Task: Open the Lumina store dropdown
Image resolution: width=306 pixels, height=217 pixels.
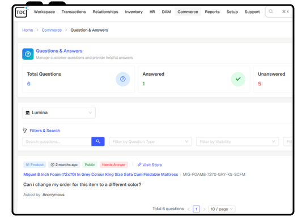Action: [59, 112]
